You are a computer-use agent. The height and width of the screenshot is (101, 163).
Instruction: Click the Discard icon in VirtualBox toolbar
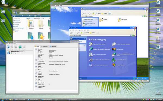tap(24, 47)
